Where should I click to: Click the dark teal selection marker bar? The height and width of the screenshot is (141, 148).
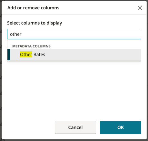point(9,55)
